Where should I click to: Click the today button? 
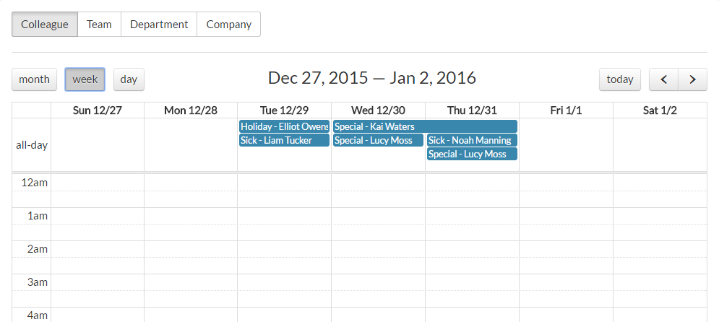(x=619, y=79)
